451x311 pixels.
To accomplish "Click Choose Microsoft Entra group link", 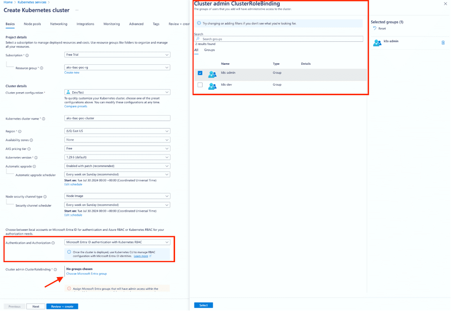I will [86, 274].
